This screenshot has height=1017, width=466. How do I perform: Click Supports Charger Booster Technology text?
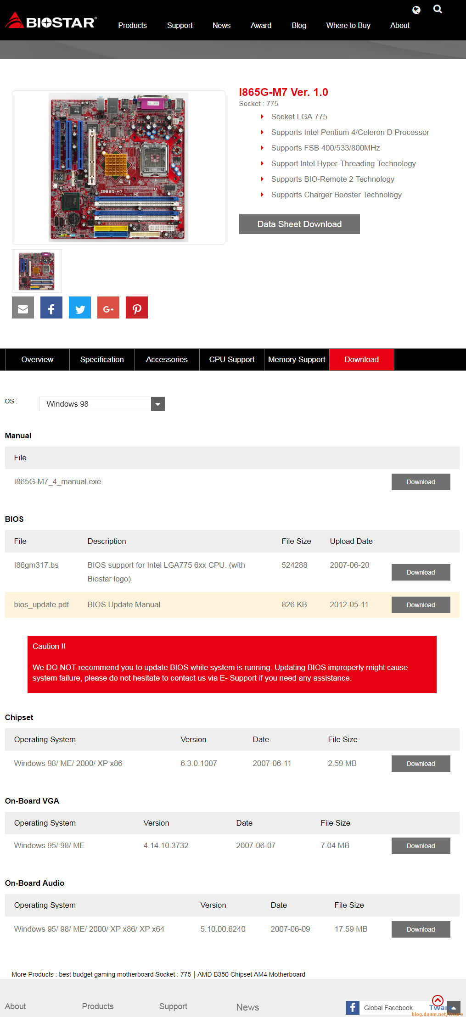coord(336,195)
